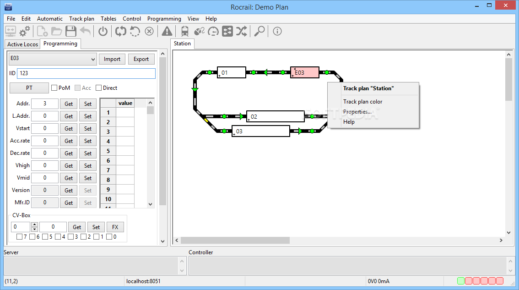Save the plan with the floppy disk icon
The image size is (519, 290).
tap(71, 32)
